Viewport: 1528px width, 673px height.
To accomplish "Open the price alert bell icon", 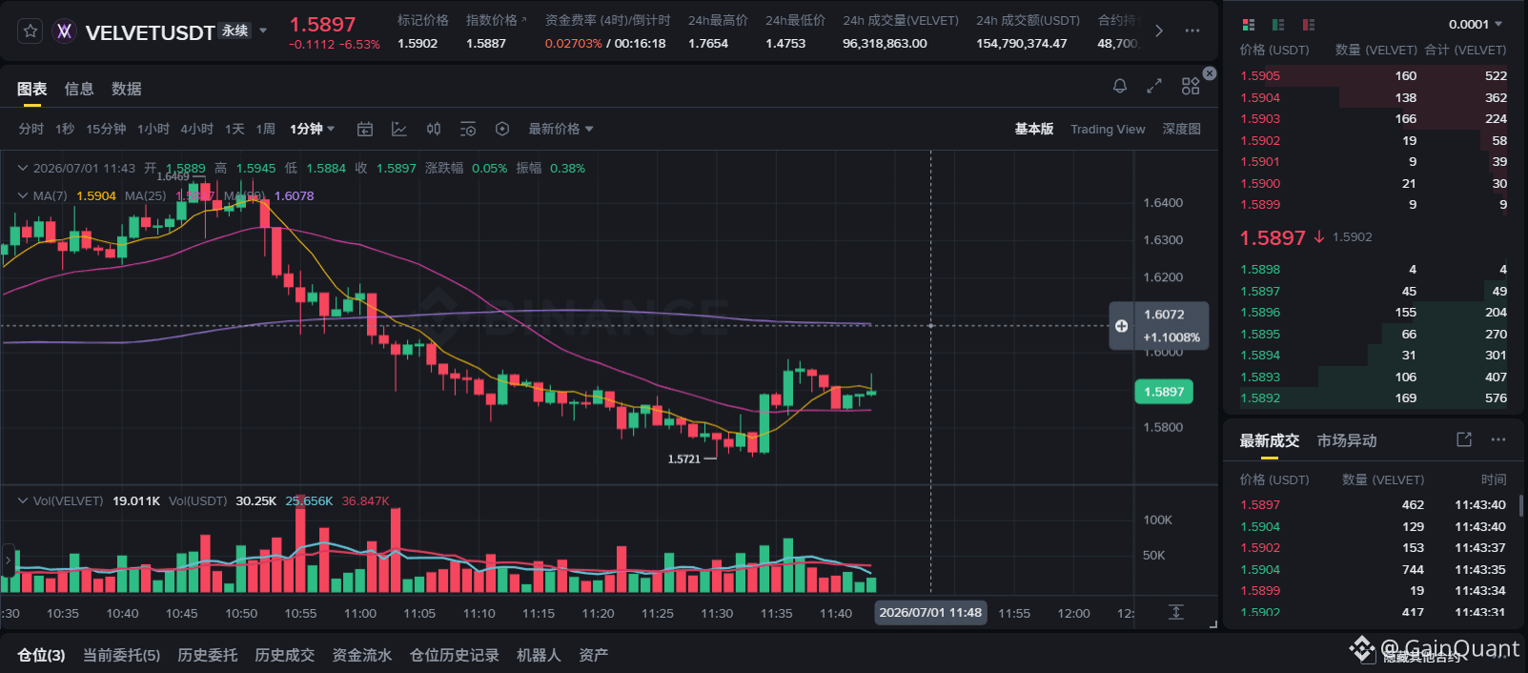I will (x=1120, y=87).
